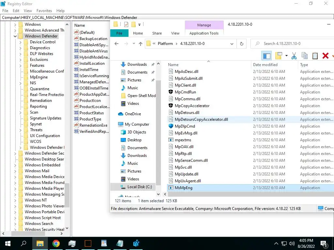Open the notification center icon

[324, 244]
